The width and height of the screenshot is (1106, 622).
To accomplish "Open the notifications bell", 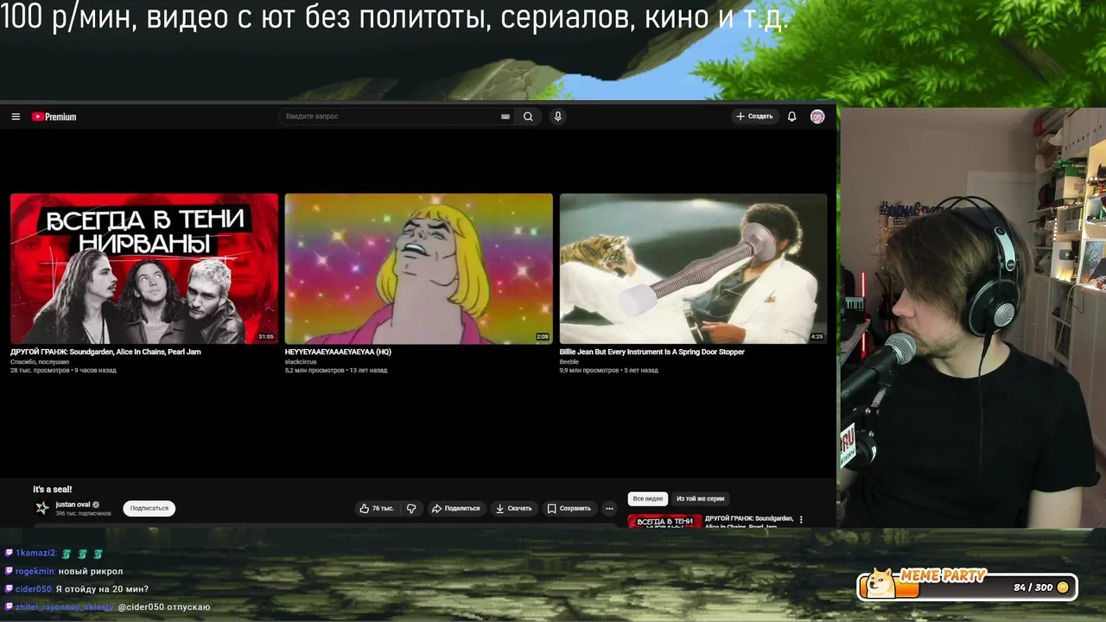I will click(x=791, y=117).
